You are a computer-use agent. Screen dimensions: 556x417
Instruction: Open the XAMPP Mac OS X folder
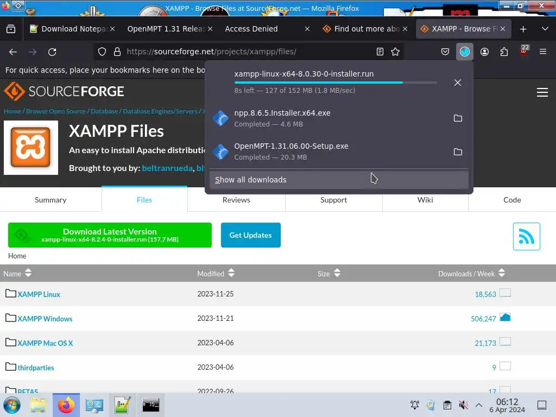(x=46, y=343)
